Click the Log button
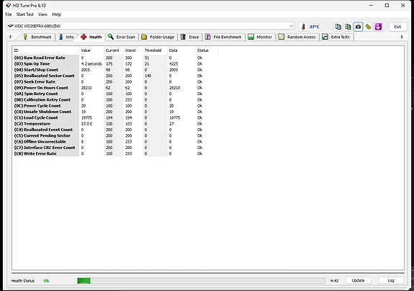 coord(391,280)
